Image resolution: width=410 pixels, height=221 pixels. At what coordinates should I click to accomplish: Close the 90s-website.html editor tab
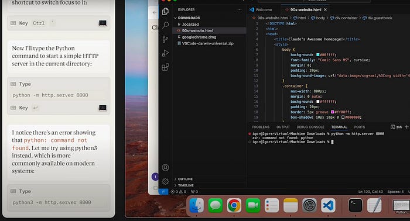tap(325, 10)
